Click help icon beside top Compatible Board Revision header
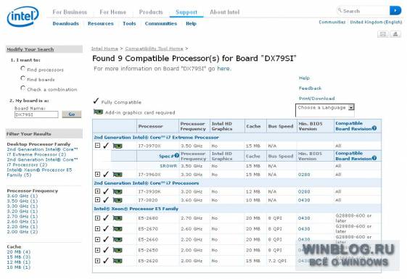407x279 pixels. point(374,128)
